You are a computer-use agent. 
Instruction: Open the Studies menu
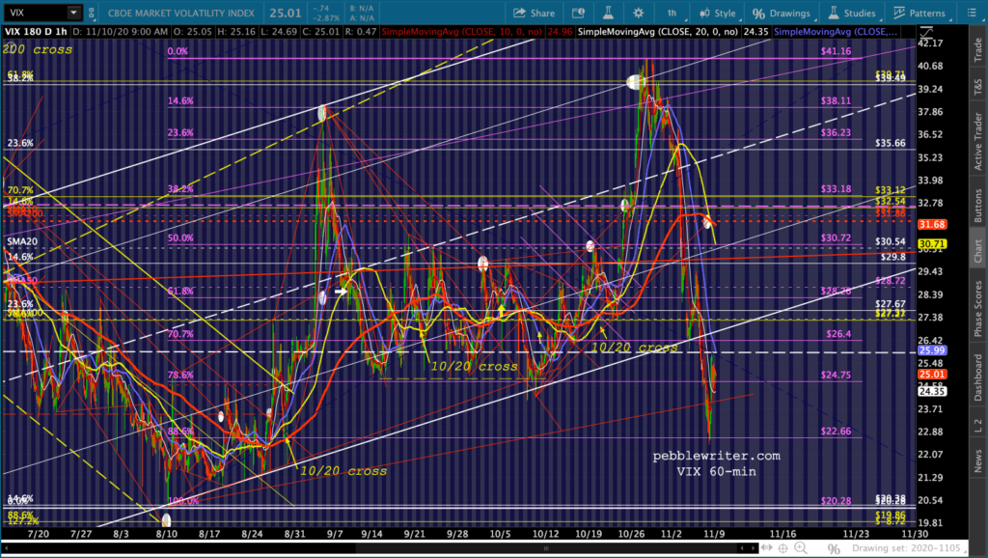(852, 13)
